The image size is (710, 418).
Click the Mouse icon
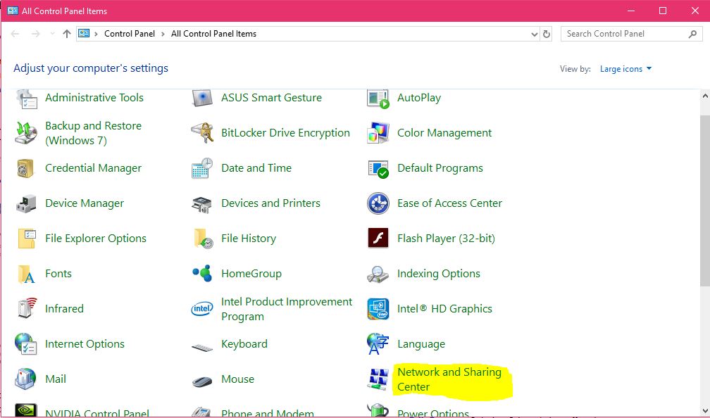pos(202,381)
